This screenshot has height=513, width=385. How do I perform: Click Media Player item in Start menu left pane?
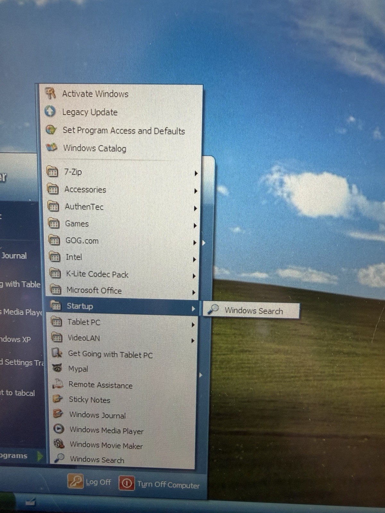pos(21,312)
